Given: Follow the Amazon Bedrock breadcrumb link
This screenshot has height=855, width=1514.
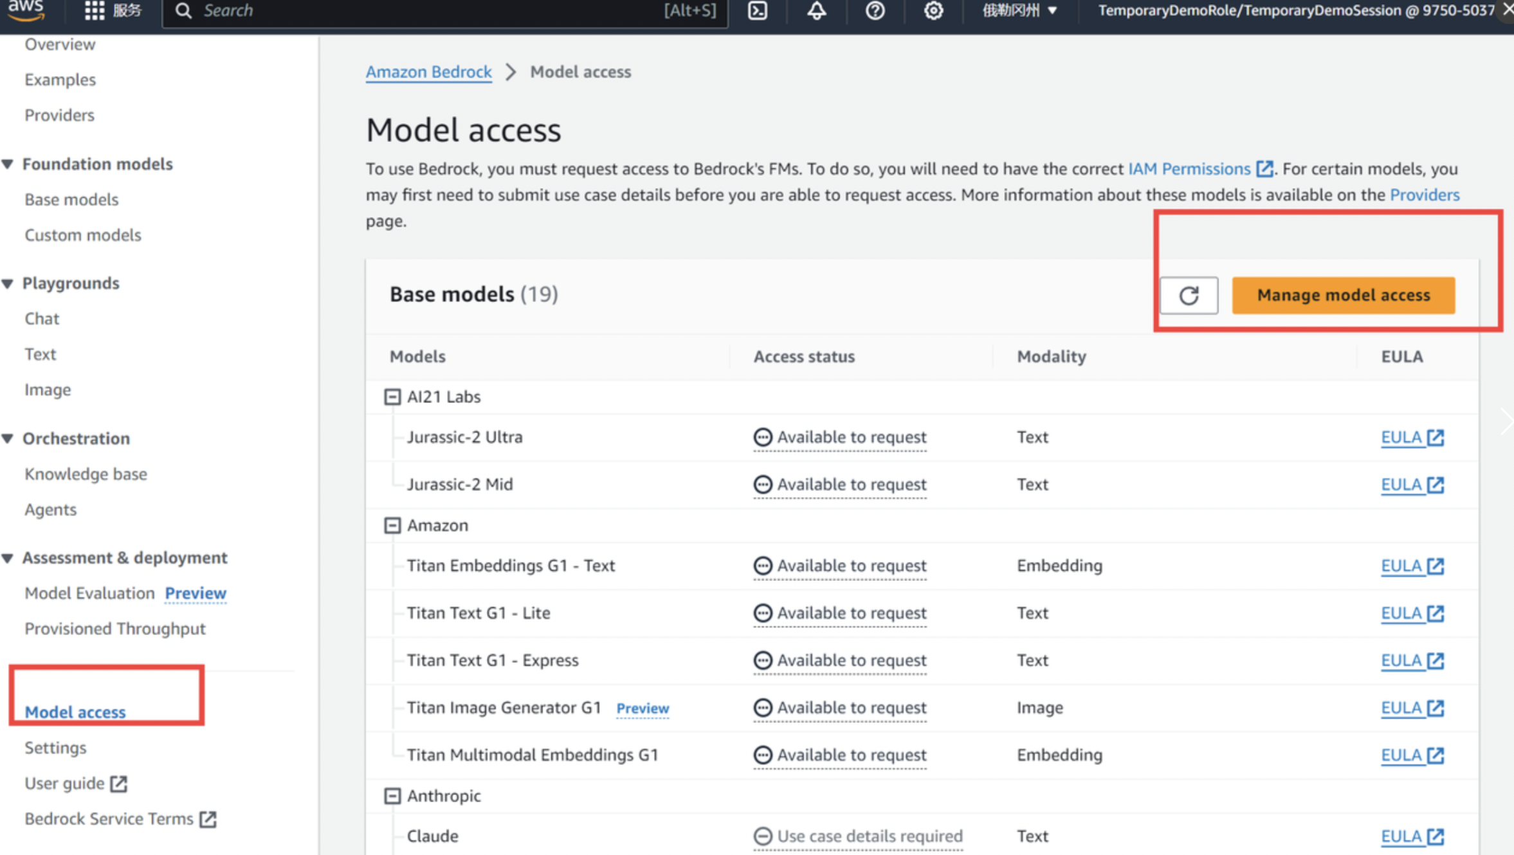Looking at the screenshot, I should pyautogui.click(x=429, y=72).
